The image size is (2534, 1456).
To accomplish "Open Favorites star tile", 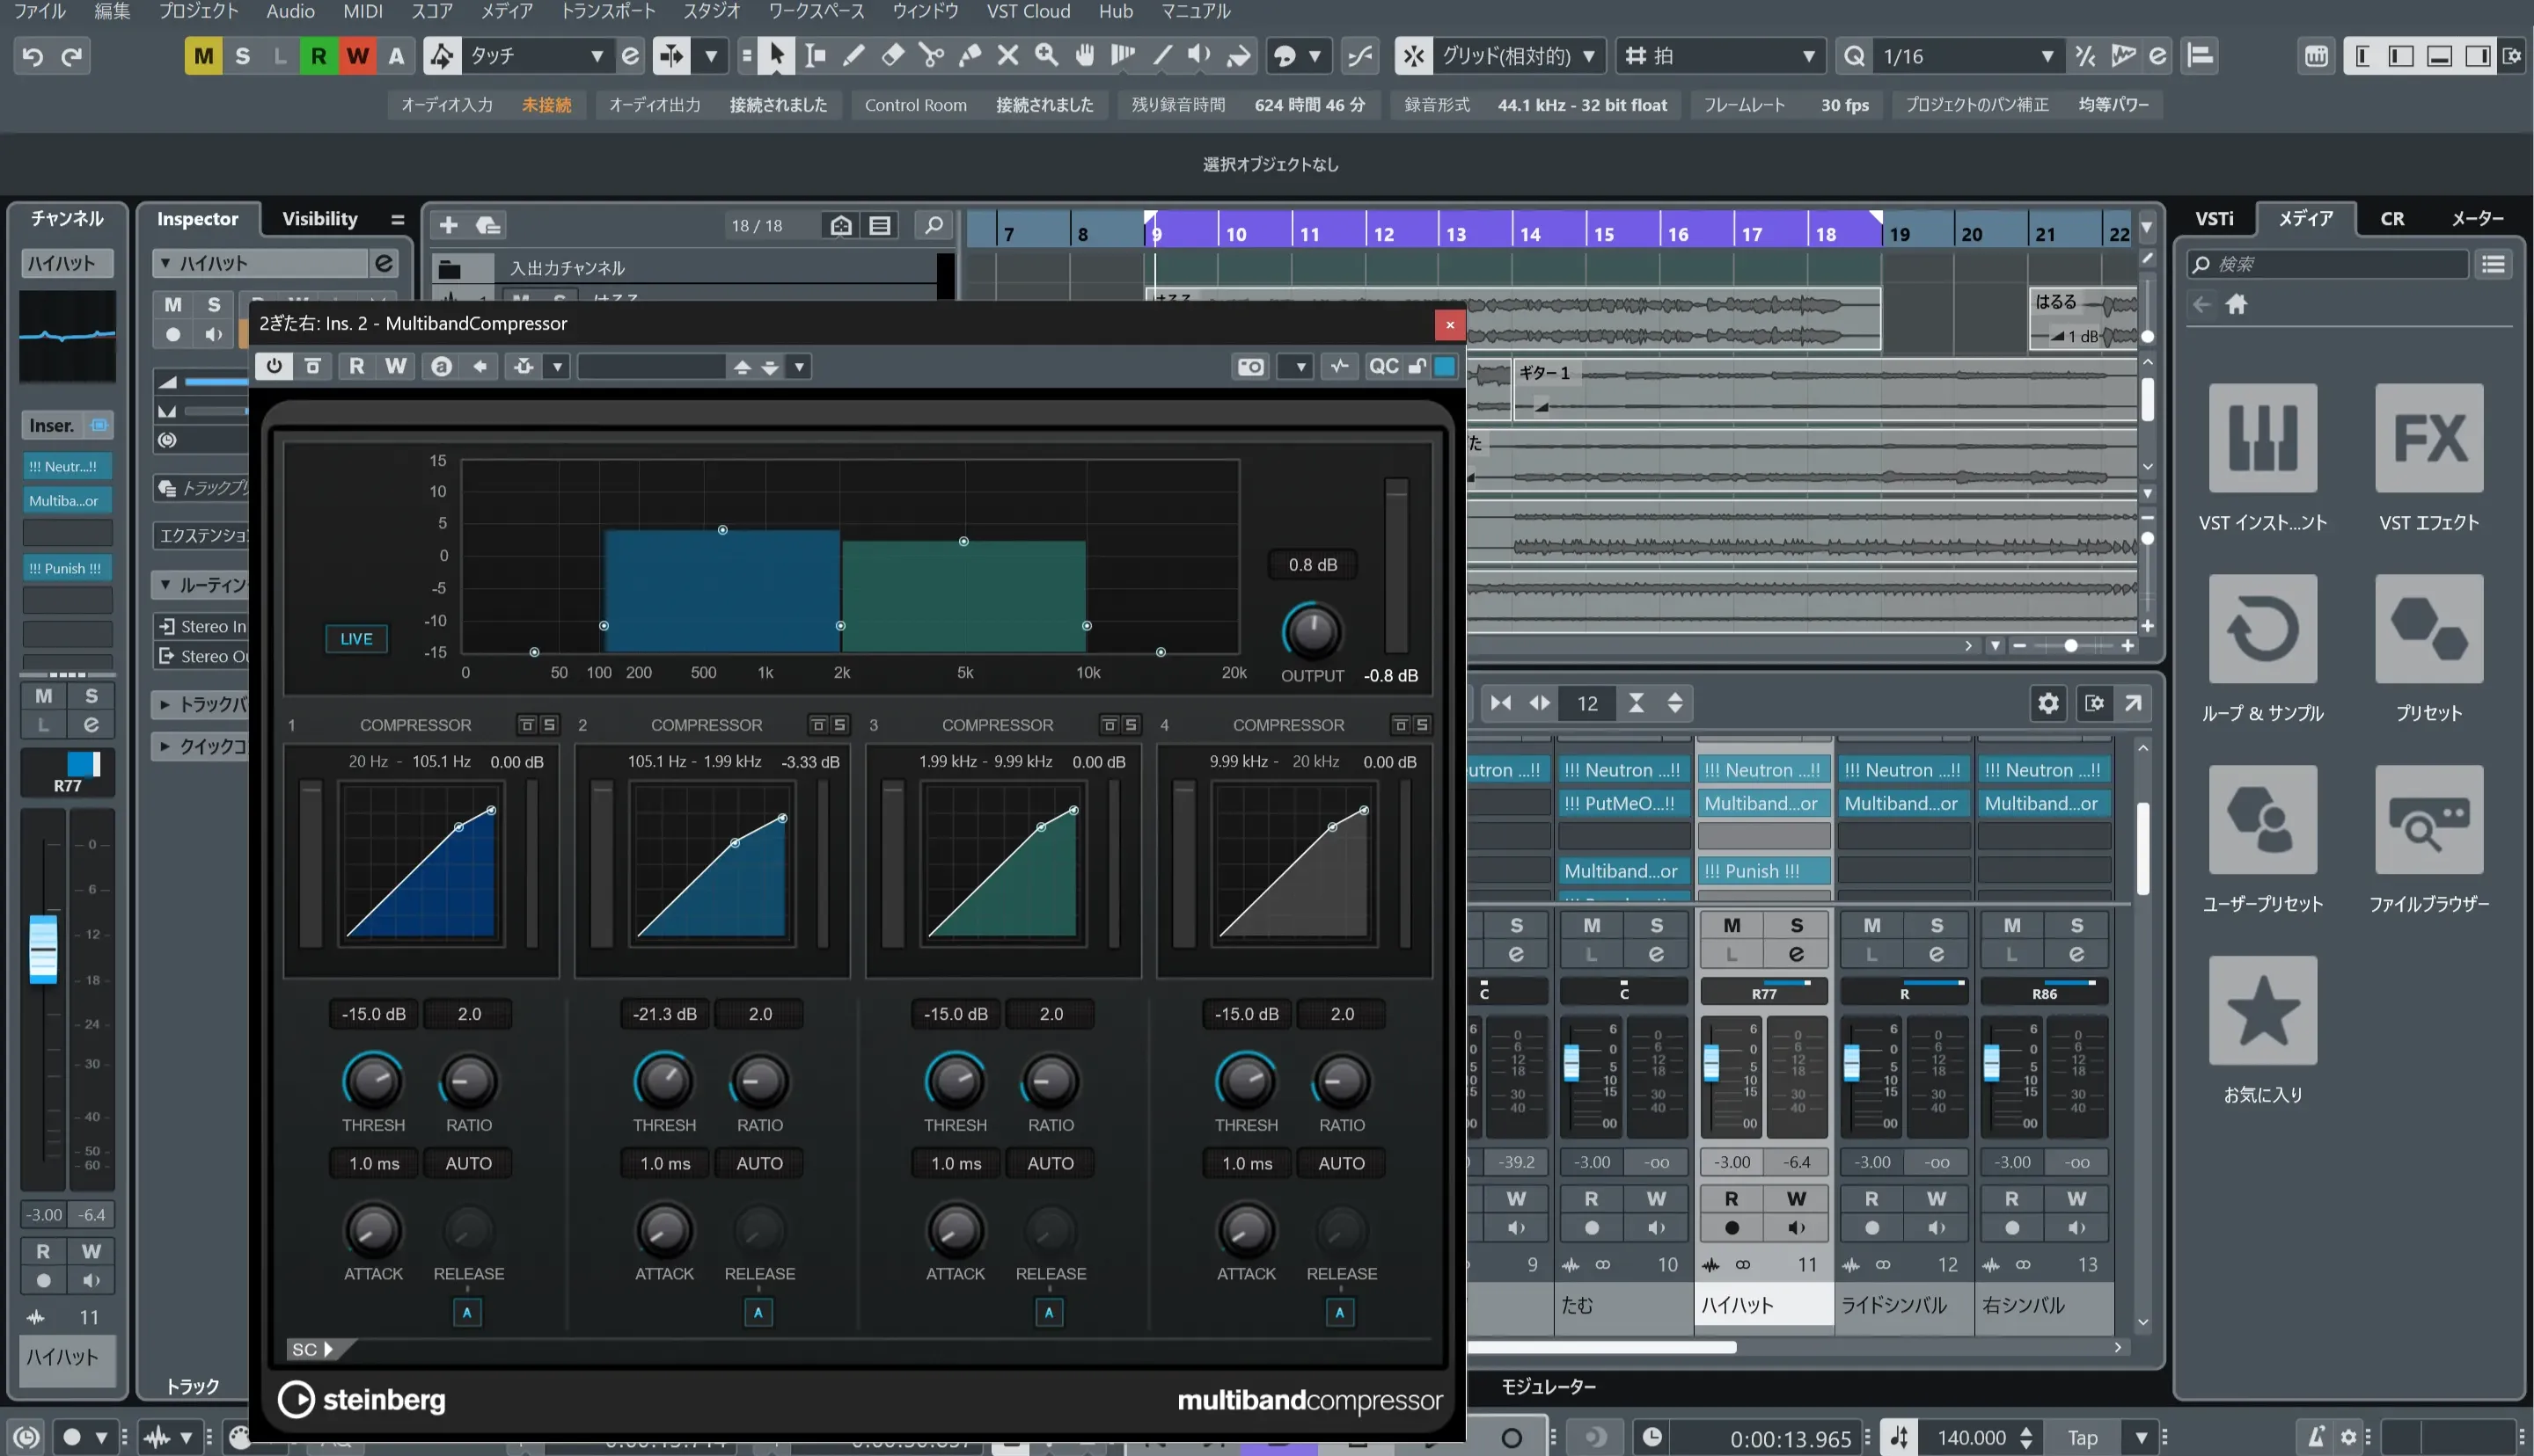I will 2262,1011.
